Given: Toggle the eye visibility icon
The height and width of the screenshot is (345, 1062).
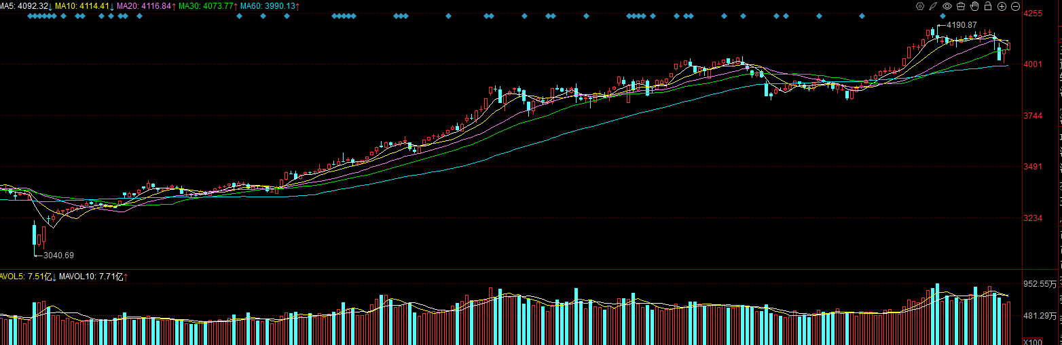Looking at the screenshot, I should tap(947, 6).
